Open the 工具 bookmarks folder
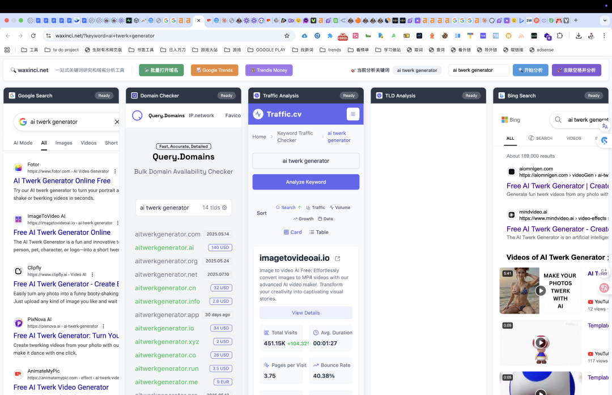The image size is (612, 395). tap(29, 50)
